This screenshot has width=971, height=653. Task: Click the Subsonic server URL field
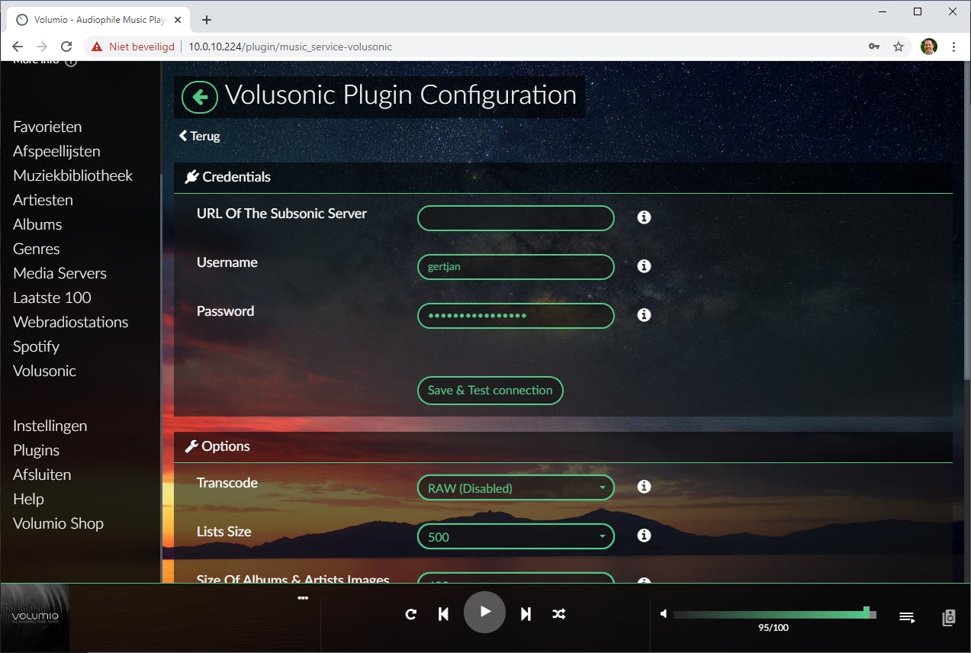tap(516, 218)
